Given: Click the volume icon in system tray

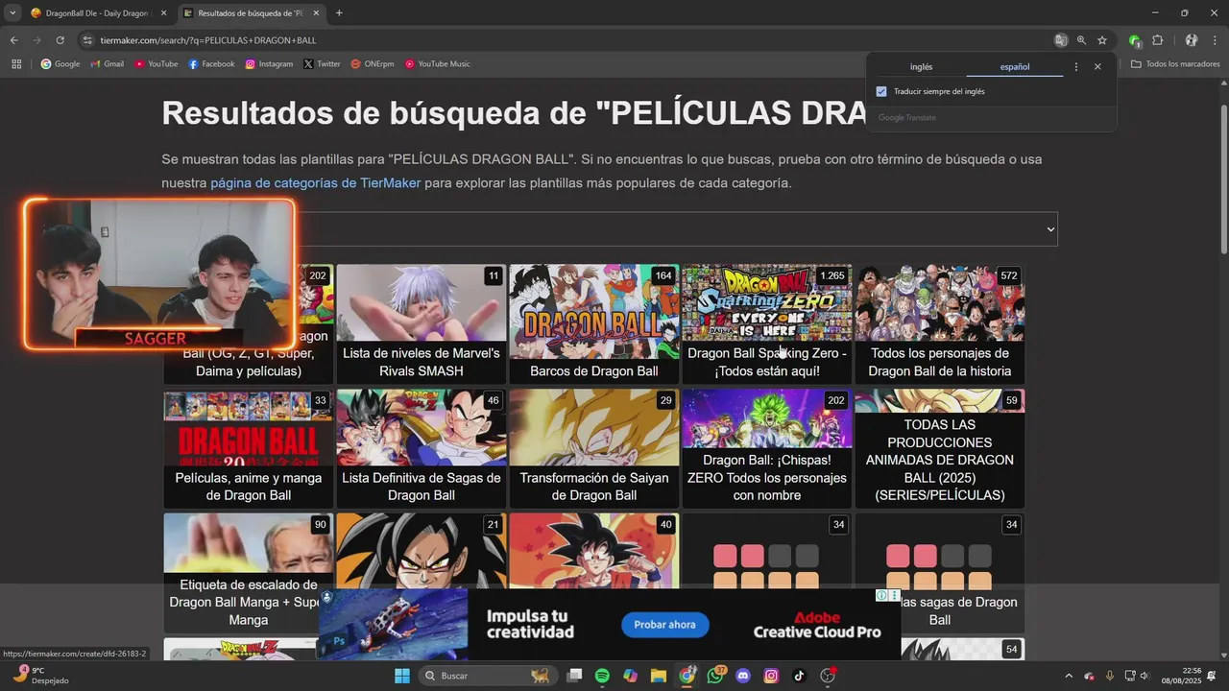Looking at the screenshot, I should [1145, 676].
